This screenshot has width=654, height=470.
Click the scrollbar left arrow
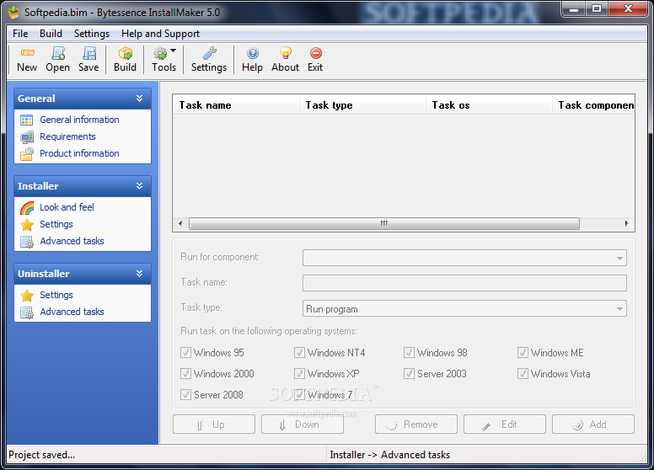[180, 224]
